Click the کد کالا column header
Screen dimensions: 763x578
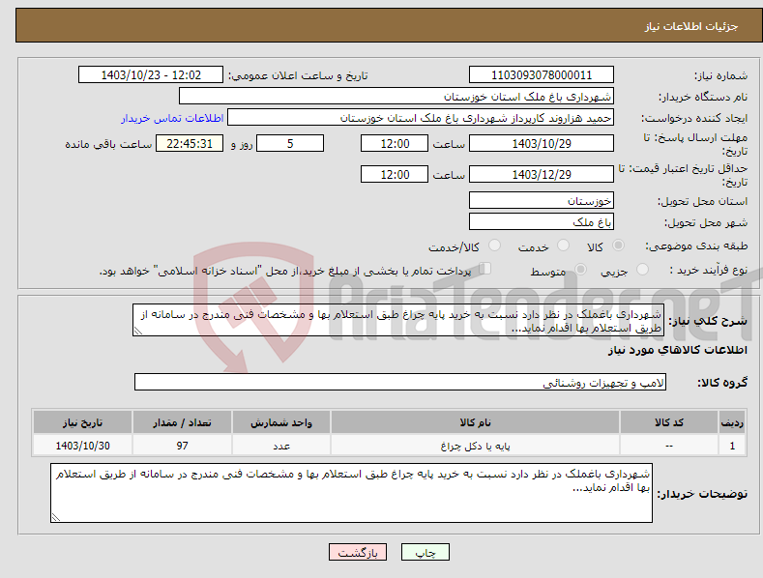click(669, 422)
